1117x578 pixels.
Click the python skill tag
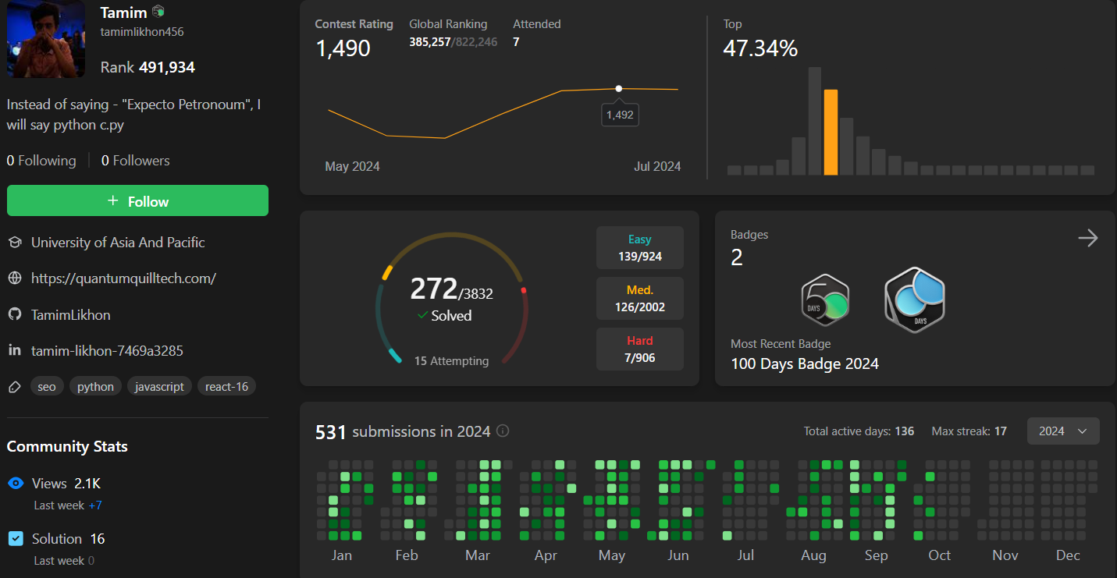click(94, 385)
